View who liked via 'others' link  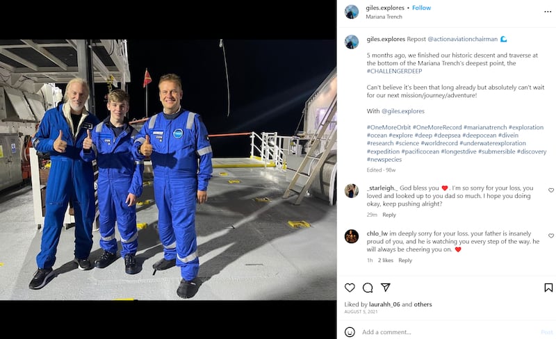(423, 304)
